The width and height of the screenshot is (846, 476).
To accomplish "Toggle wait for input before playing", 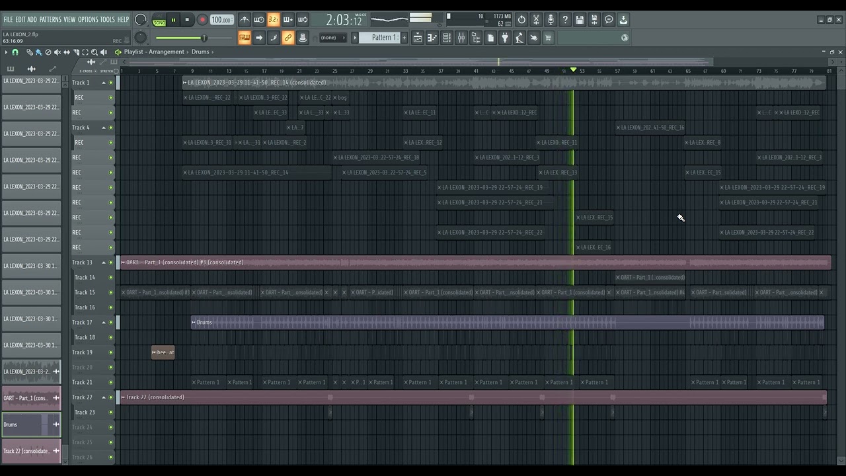I will (x=259, y=20).
